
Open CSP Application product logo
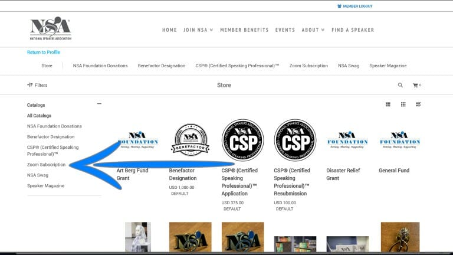point(242,140)
